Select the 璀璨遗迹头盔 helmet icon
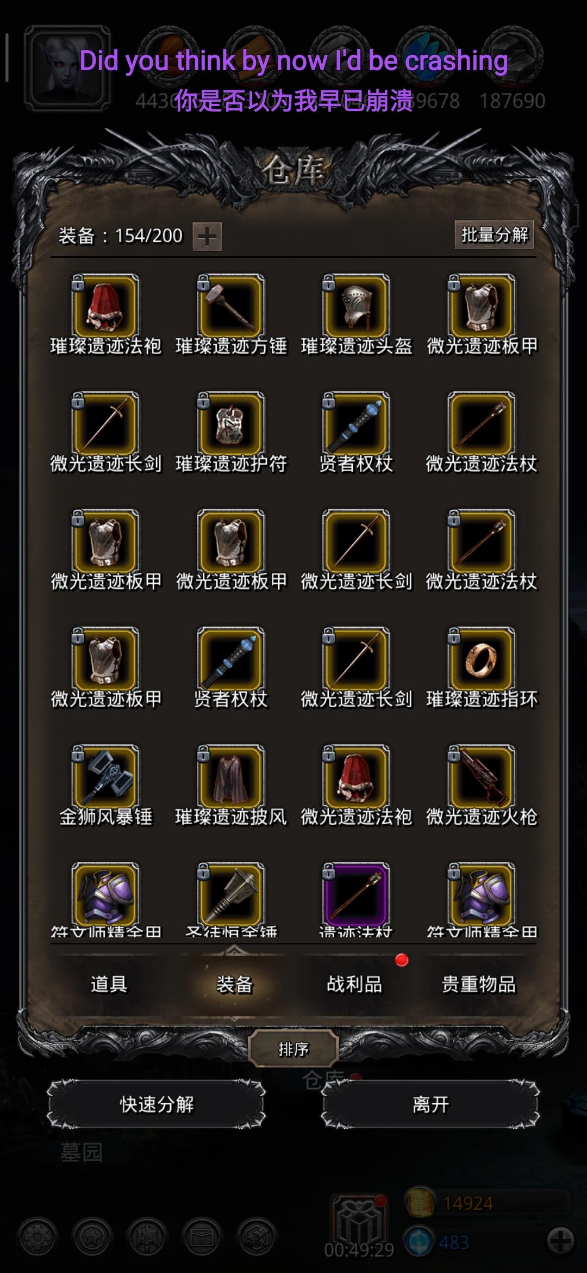 [356, 306]
